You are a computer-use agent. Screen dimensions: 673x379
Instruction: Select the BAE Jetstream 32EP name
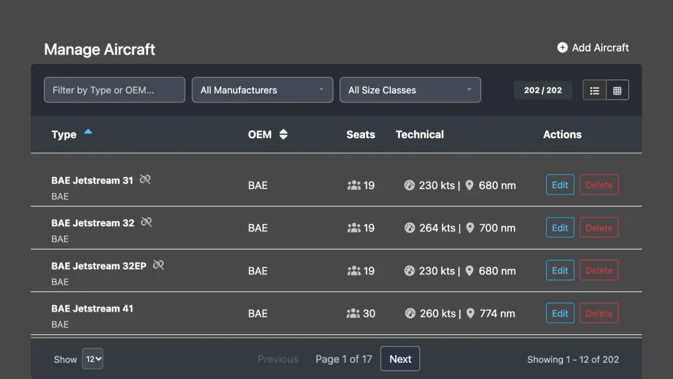99,266
